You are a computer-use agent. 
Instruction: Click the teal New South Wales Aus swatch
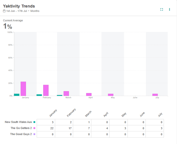coord(34,122)
